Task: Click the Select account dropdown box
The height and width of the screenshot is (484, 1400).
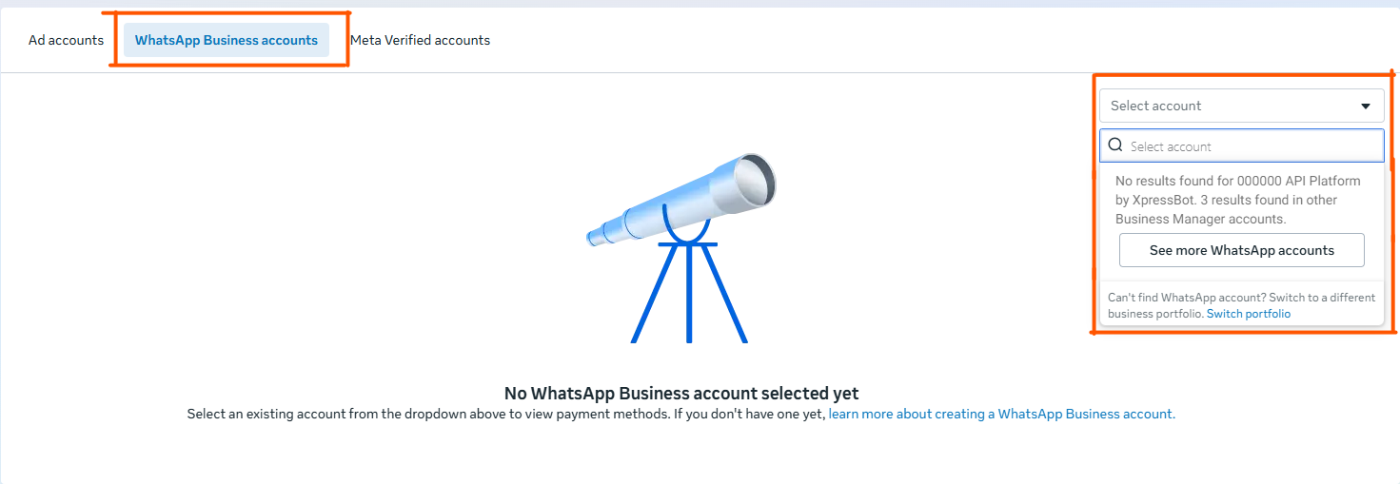Action: (x=1228, y=106)
